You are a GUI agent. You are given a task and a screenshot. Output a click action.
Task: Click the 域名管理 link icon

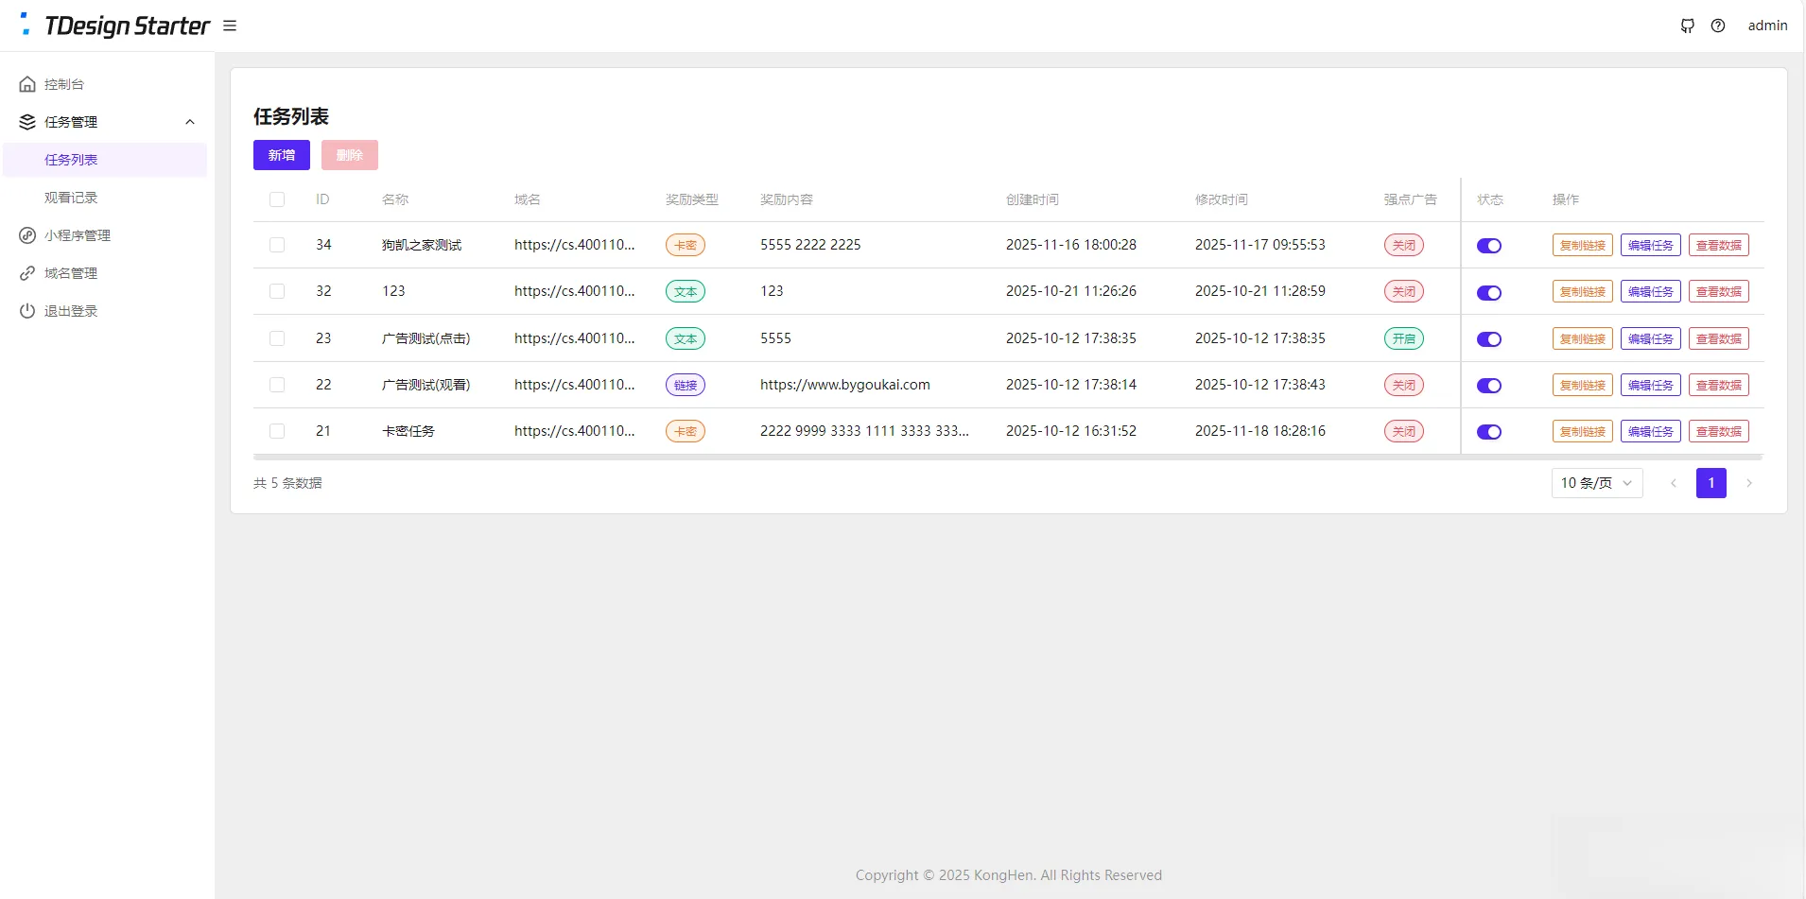pos(27,273)
